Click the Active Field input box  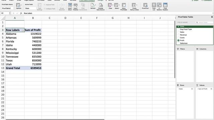30,8
